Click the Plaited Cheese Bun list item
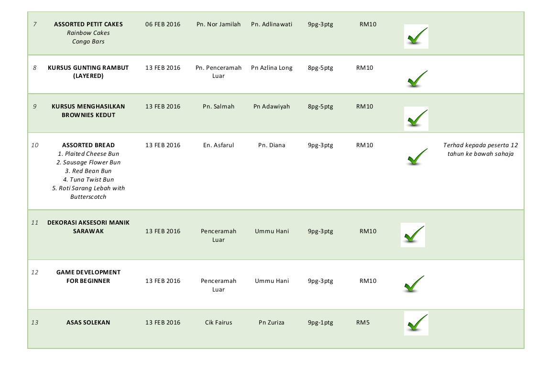Screen dimensions: 537x379 [88, 154]
